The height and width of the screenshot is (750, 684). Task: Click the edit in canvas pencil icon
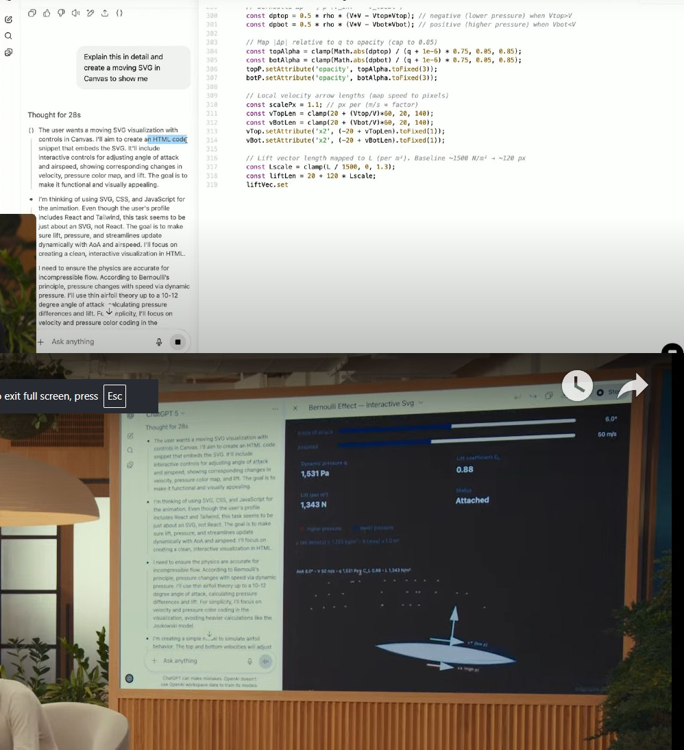click(x=90, y=14)
